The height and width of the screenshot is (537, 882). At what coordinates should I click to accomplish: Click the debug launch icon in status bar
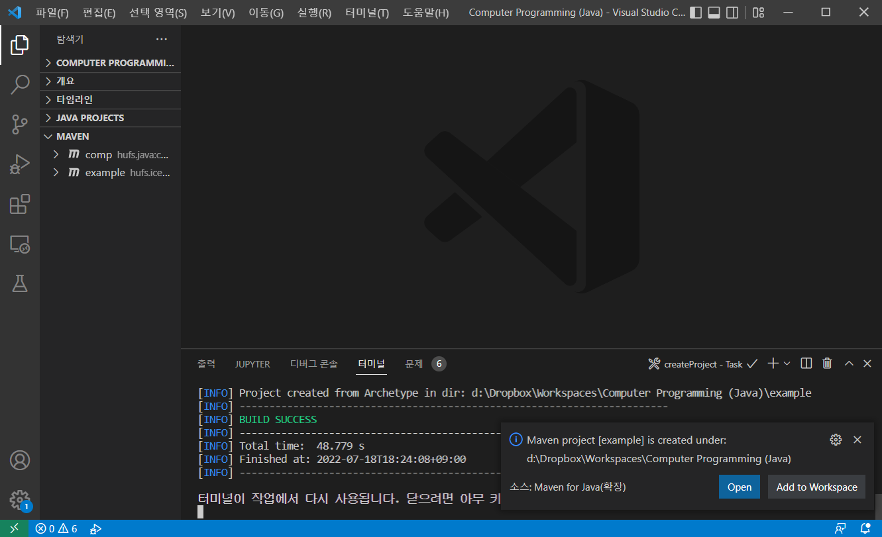pyautogui.click(x=95, y=528)
